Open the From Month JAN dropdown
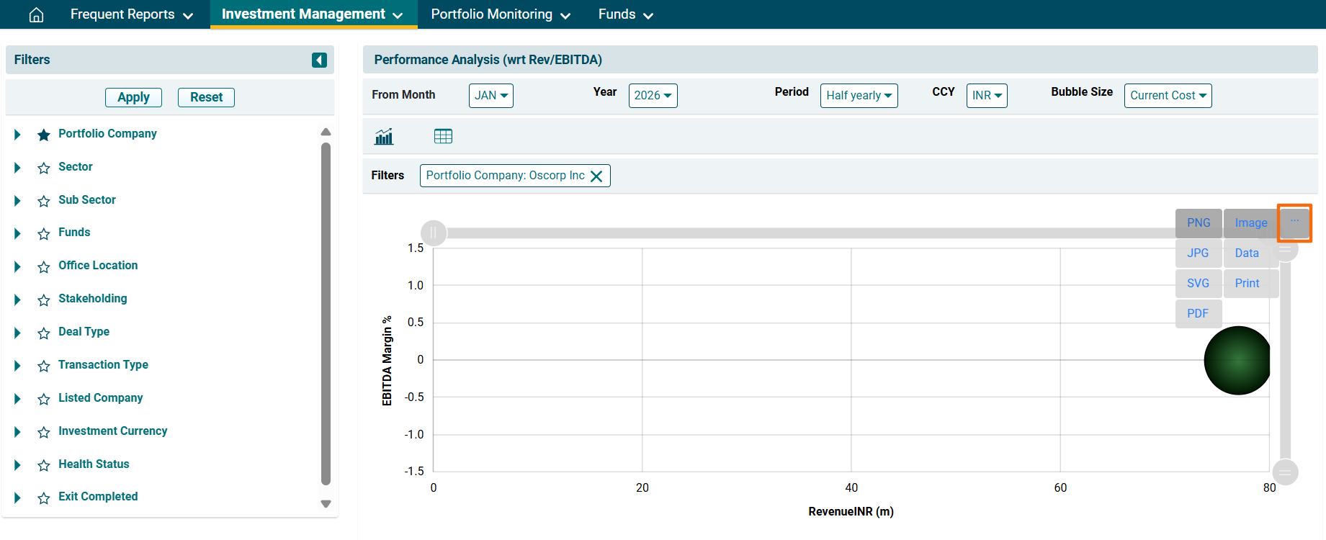The height and width of the screenshot is (540, 1326). tap(490, 95)
